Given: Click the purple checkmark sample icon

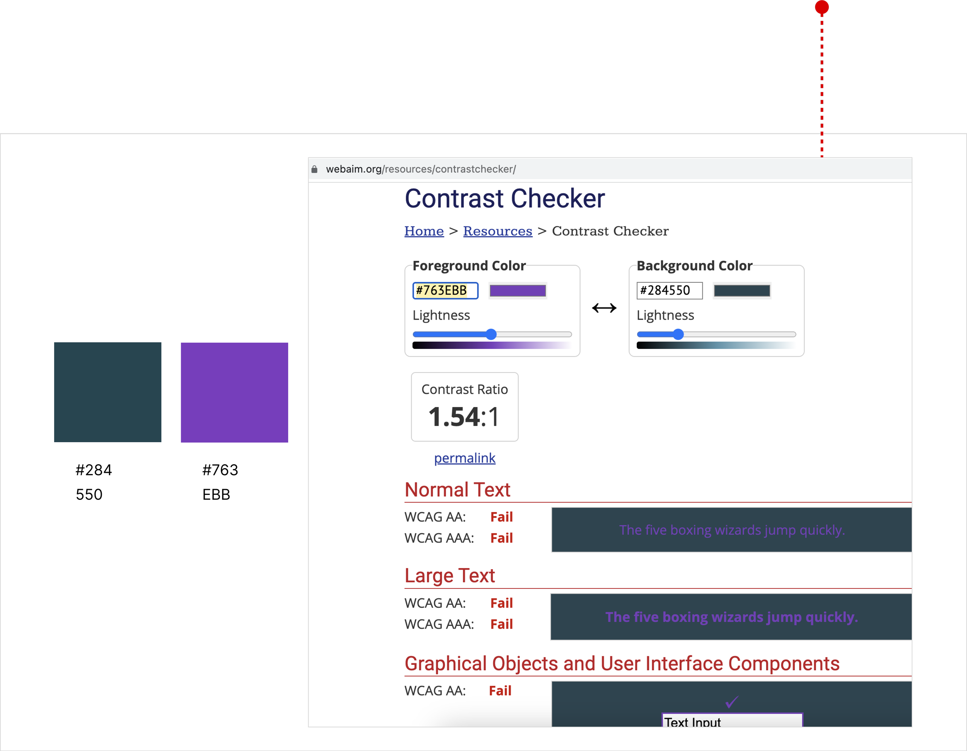Looking at the screenshot, I should coord(731,701).
